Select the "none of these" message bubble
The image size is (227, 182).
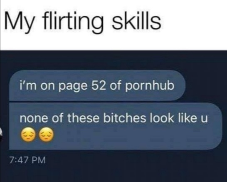pyautogui.click(x=116, y=126)
